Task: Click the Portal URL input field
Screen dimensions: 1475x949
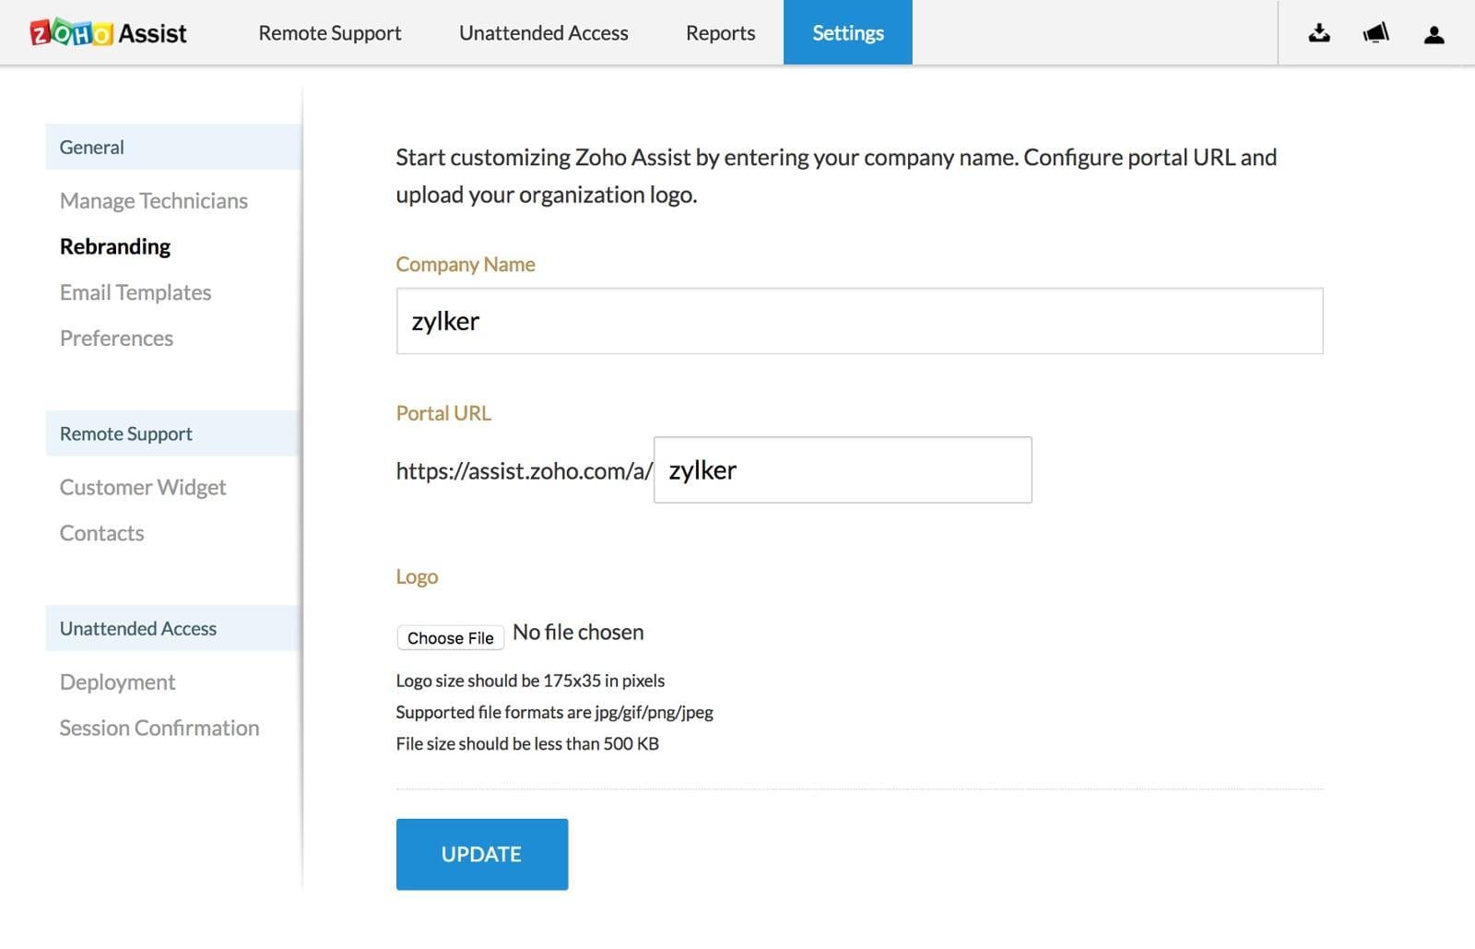Action: click(843, 470)
